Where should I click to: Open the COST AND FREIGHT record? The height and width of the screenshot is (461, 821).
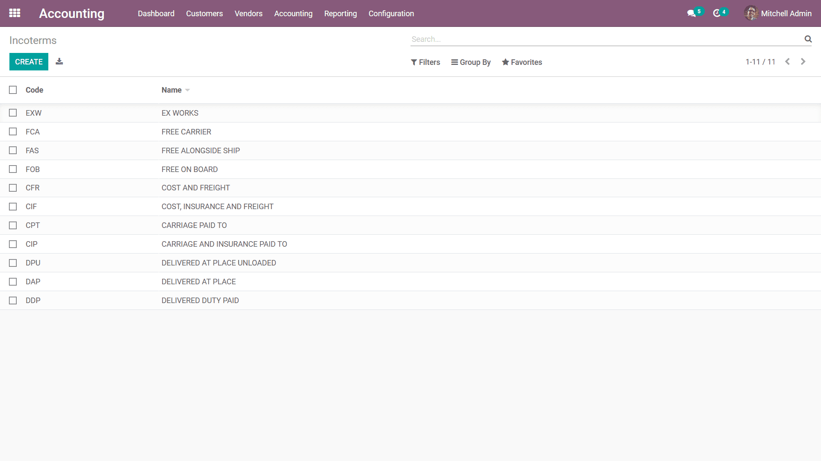pyautogui.click(x=195, y=188)
